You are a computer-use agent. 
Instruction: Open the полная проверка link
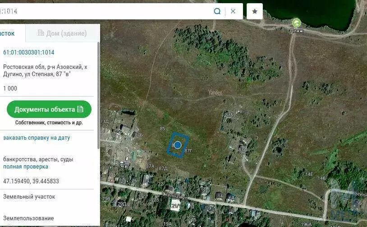(x=26, y=167)
